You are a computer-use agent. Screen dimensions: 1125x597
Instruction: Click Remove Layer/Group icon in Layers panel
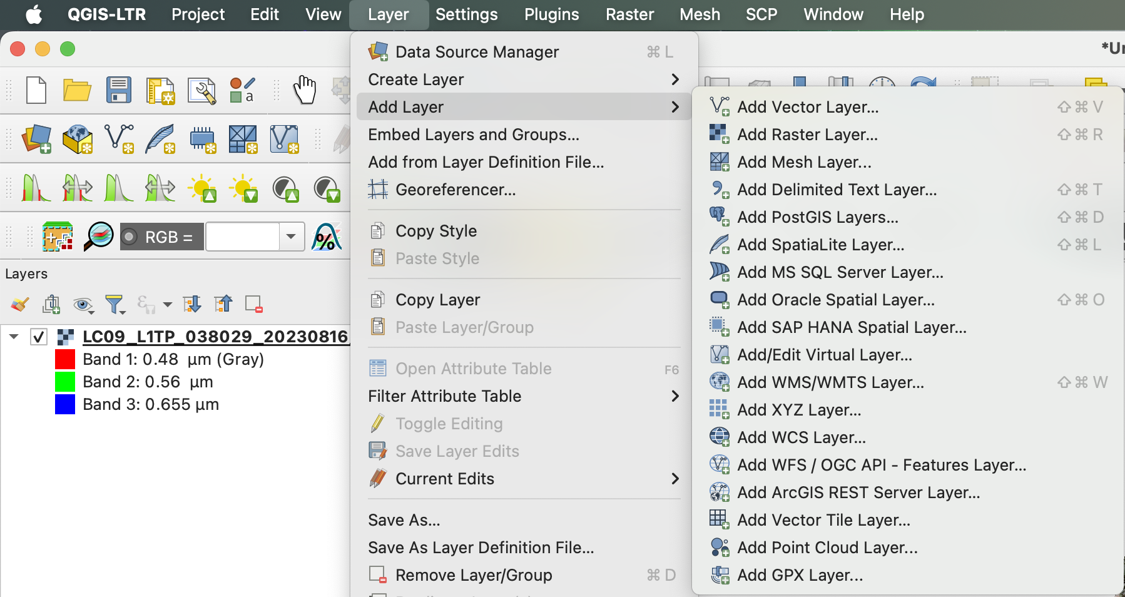(254, 304)
